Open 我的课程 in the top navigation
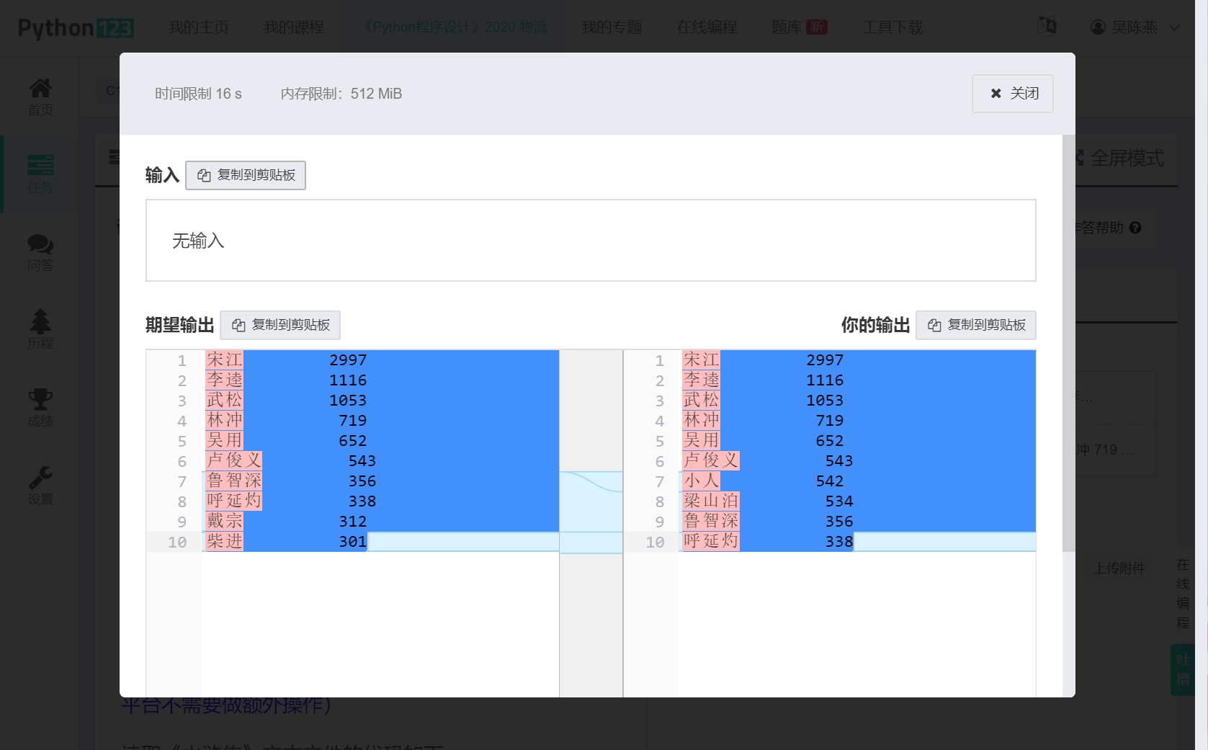 pyautogui.click(x=293, y=27)
